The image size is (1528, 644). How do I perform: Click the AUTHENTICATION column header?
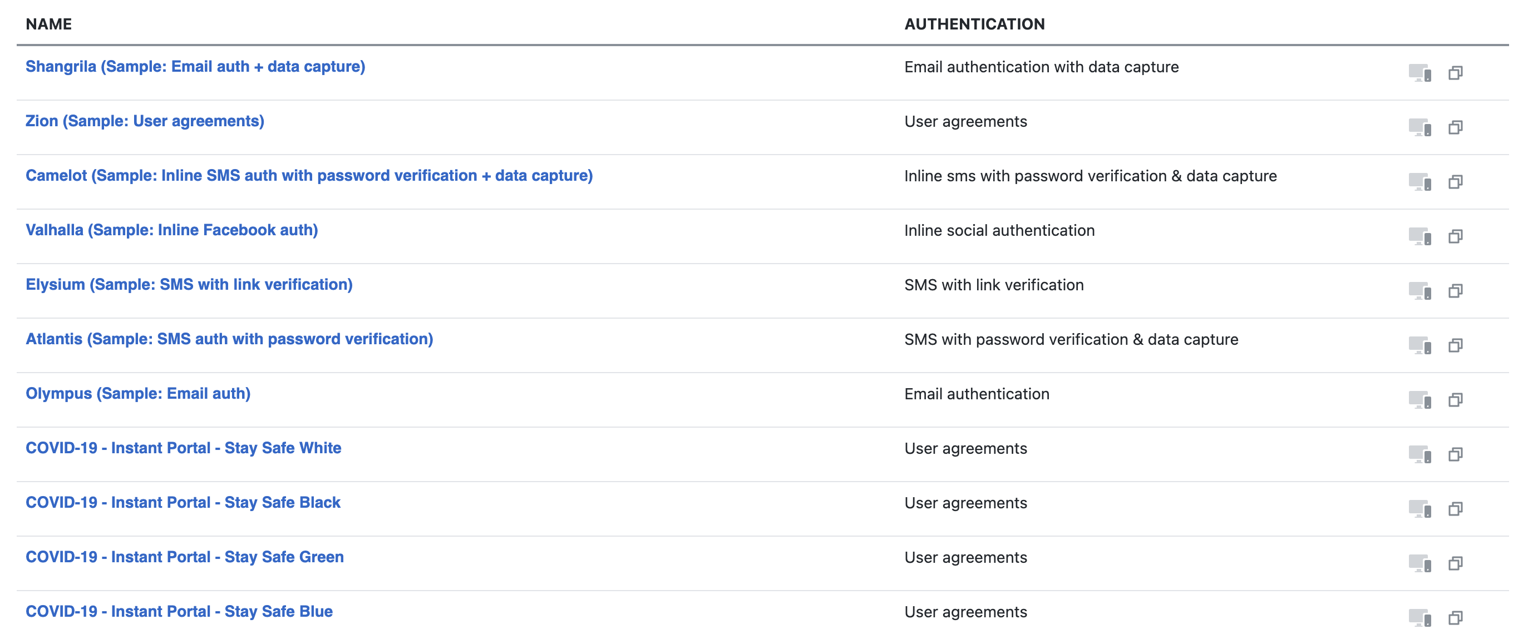(974, 24)
